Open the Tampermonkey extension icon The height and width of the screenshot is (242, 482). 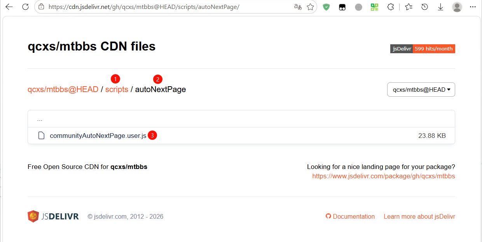click(342, 7)
